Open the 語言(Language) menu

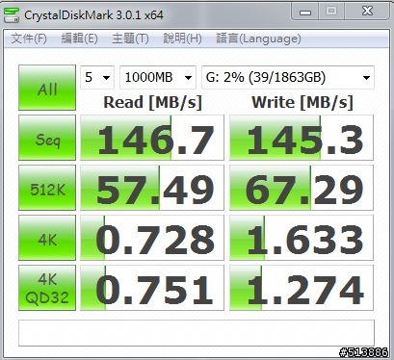coord(258,39)
